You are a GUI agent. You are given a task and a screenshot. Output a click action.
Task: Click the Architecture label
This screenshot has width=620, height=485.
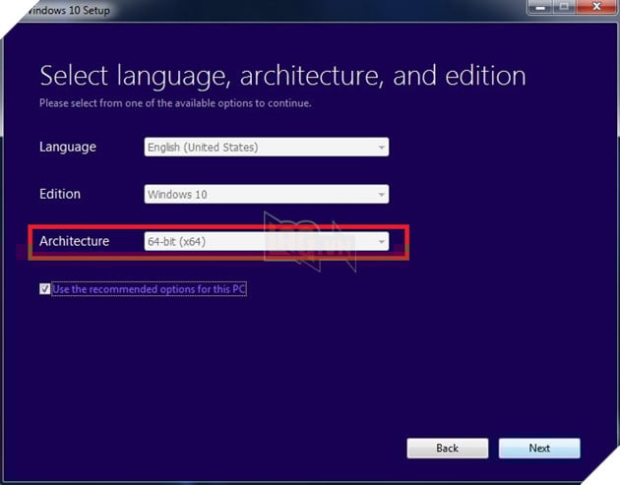click(x=75, y=241)
